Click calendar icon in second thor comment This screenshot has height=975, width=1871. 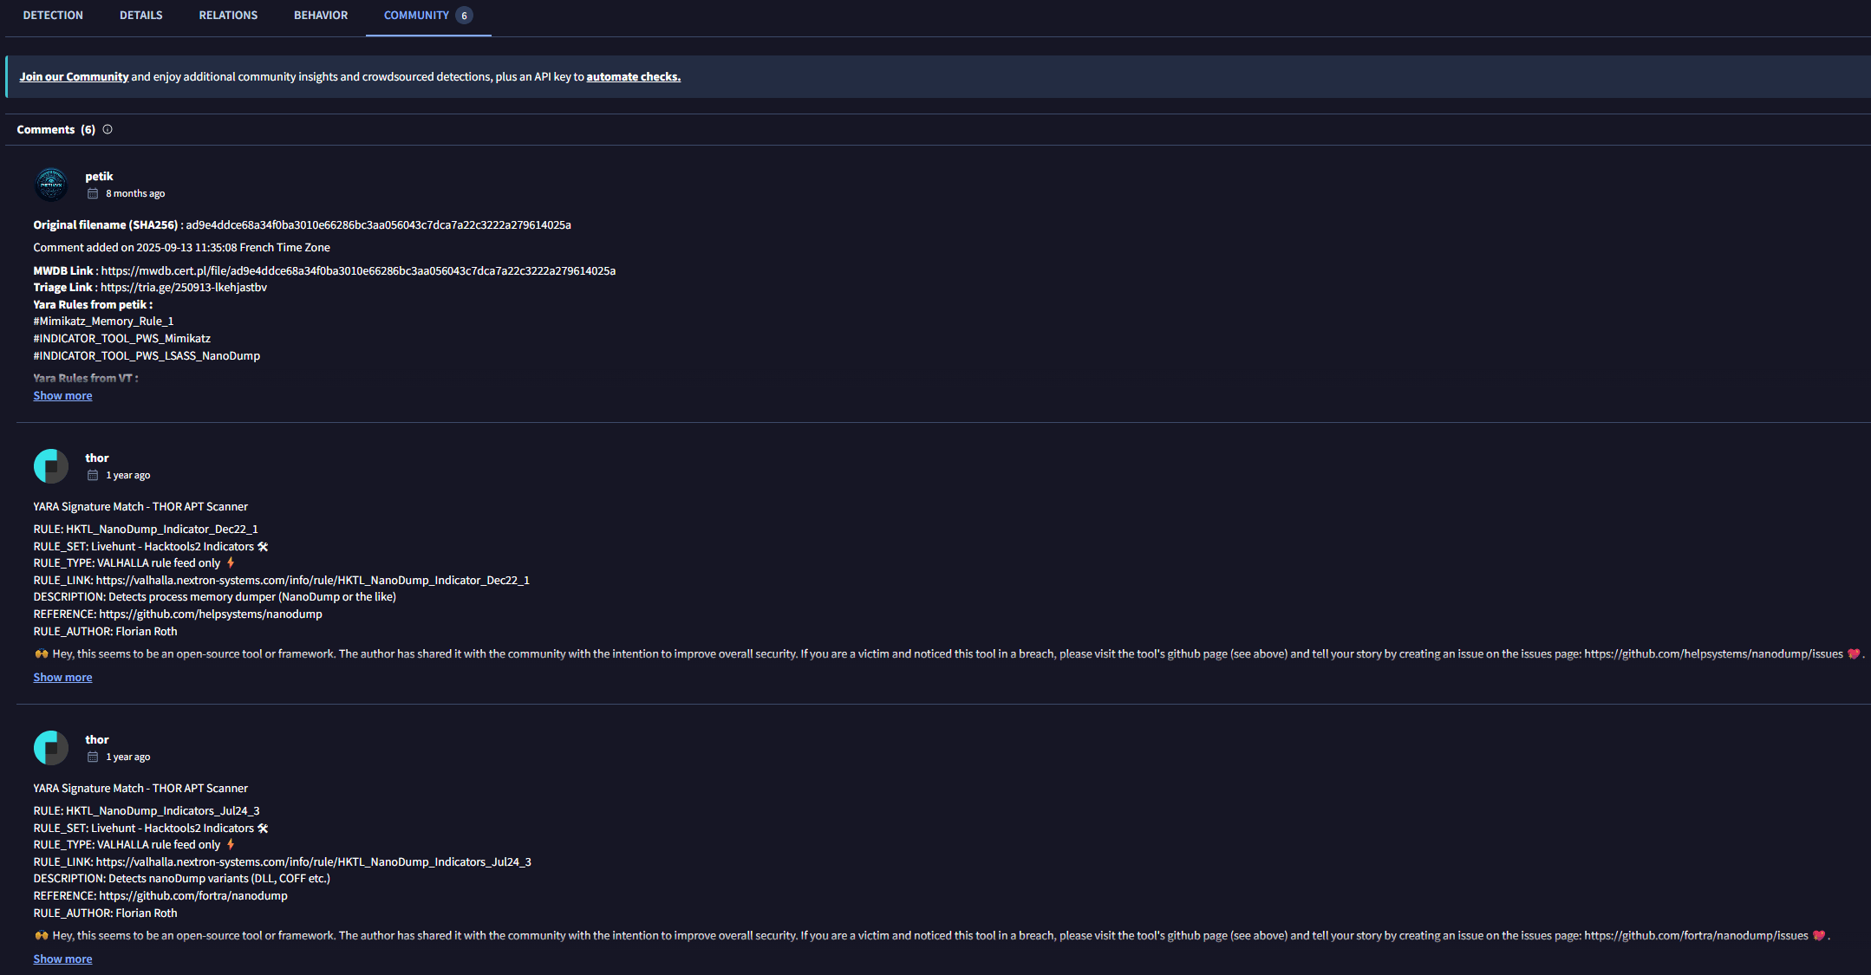[x=93, y=757]
